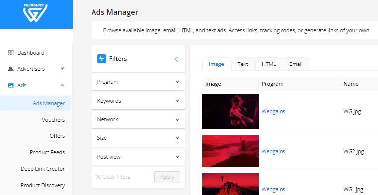Open Webgains program link for WG2.jpg
Viewport: 378px width, 195px height.
coord(274,151)
